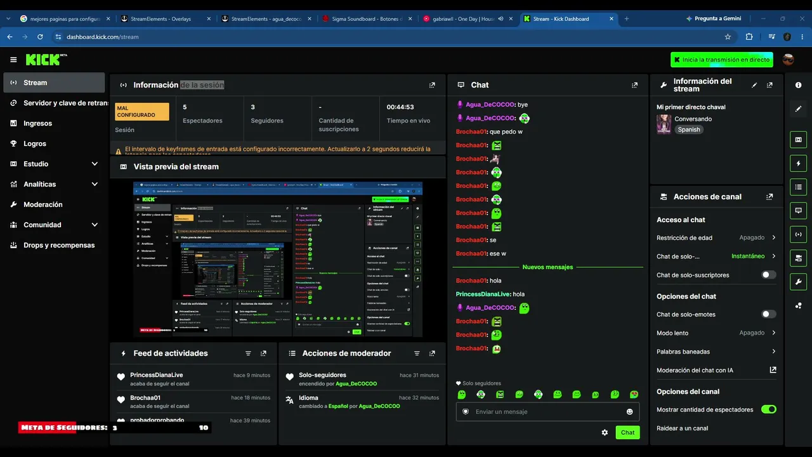
Task: Pop out the Acciones de moderador panel
Action: point(432,354)
